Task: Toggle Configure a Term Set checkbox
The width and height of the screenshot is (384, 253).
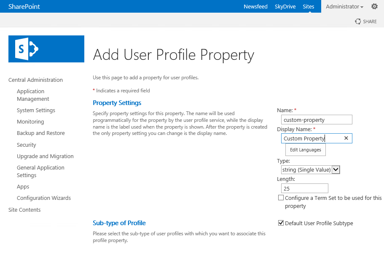Action: coord(281,198)
